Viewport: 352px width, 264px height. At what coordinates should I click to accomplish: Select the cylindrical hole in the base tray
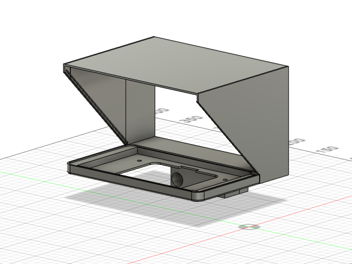tap(179, 178)
